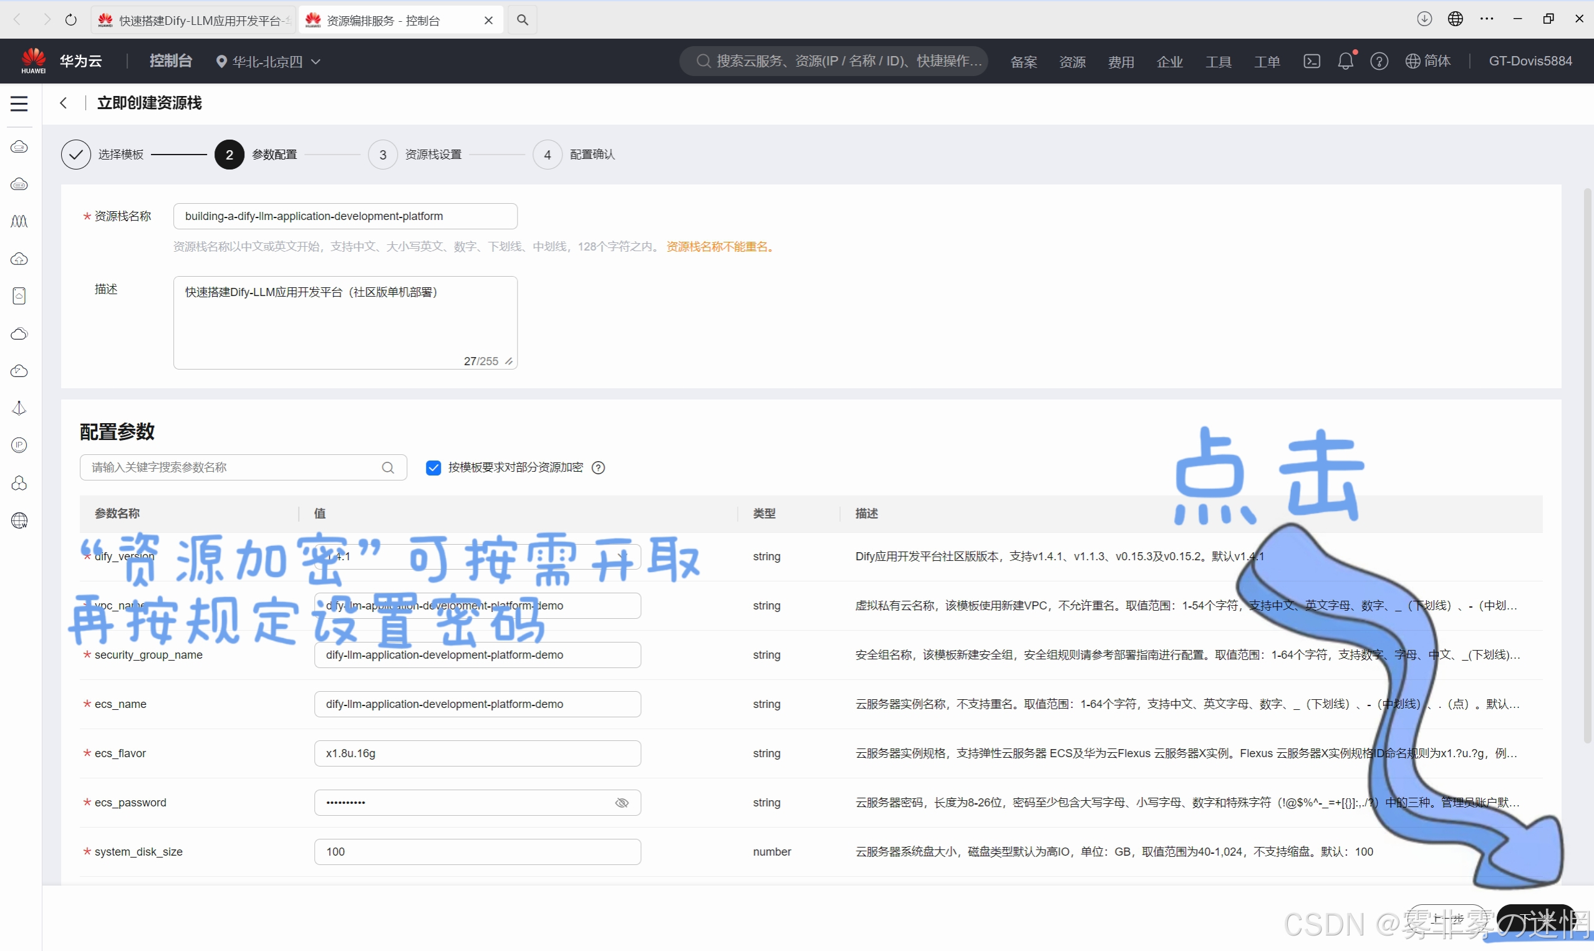
Task: Show the ecs_password via eye icon
Action: click(621, 803)
